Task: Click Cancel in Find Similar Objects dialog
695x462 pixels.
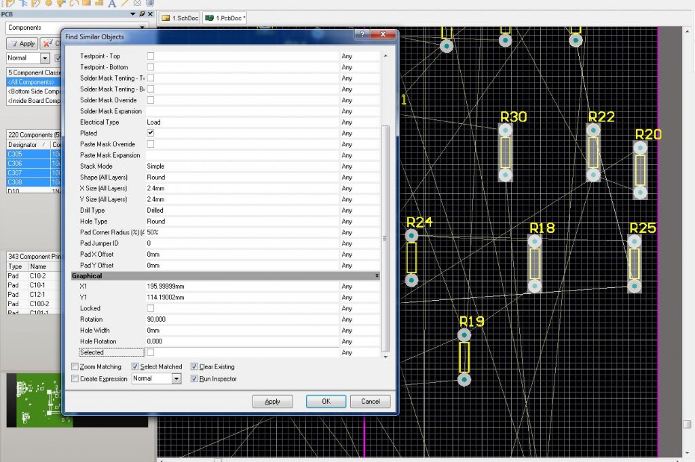Action: click(370, 402)
